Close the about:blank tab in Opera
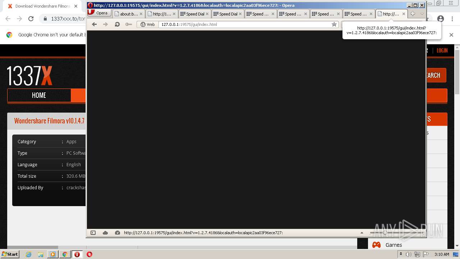This screenshot has height=259, width=460. [141, 14]
